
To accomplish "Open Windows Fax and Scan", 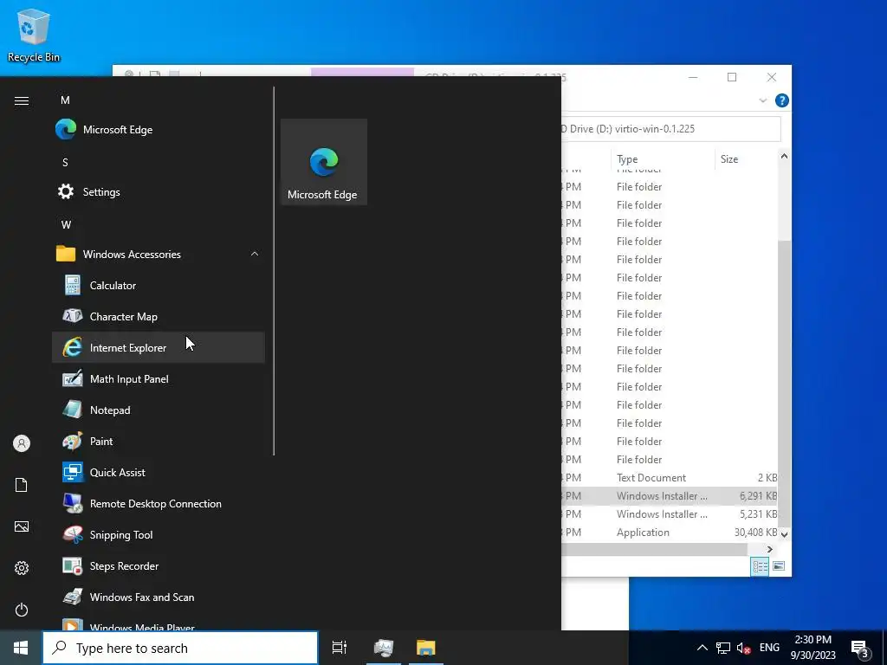I will click(159, 596).
